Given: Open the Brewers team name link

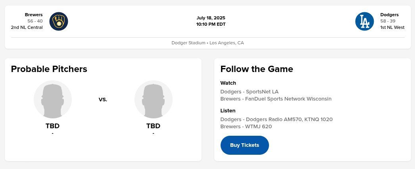Looking at the screenshot, I should 34,15.
